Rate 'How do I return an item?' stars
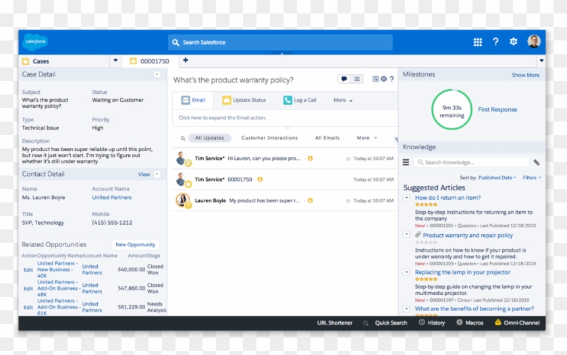 coord(427,204)
